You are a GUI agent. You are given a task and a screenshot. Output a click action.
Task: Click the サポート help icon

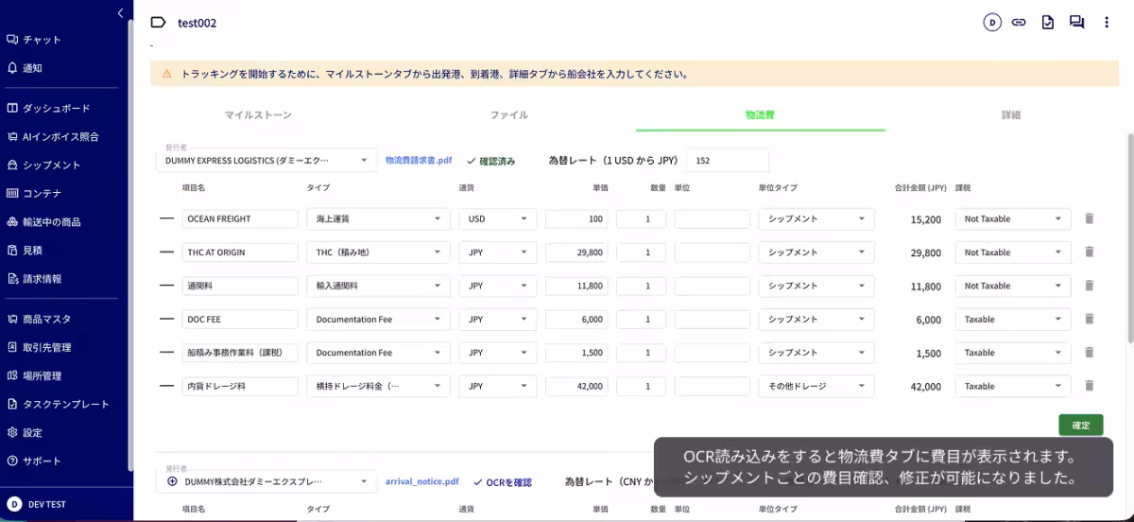tap(12, 461)
